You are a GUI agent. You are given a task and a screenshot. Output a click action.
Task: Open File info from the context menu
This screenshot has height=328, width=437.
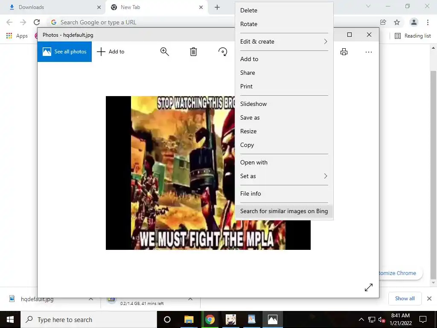click(284, 193)
